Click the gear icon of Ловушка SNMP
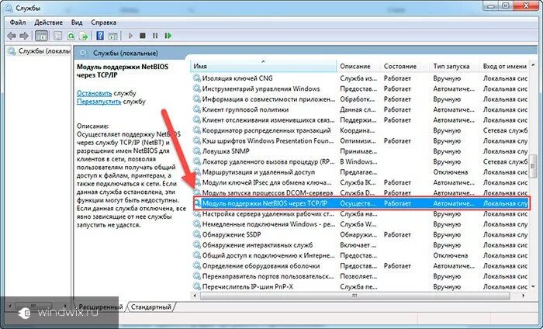Viewport: 543px width, 329px height. coord(197,151)
